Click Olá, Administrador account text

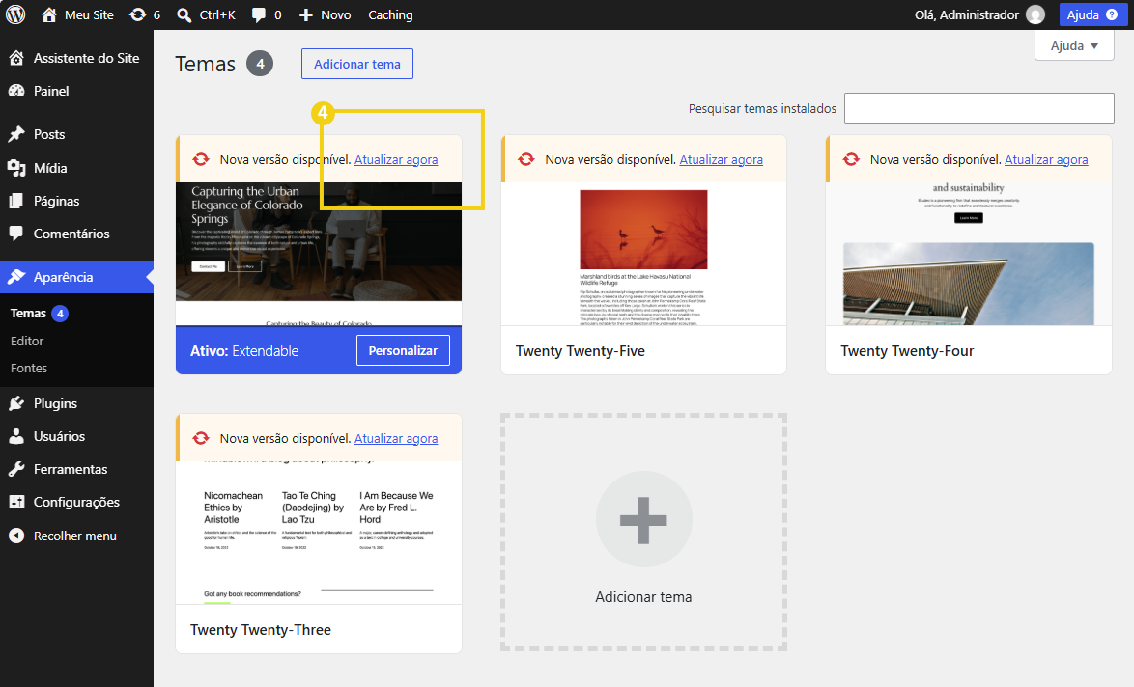pyautogui.click(x=966, y=14)
